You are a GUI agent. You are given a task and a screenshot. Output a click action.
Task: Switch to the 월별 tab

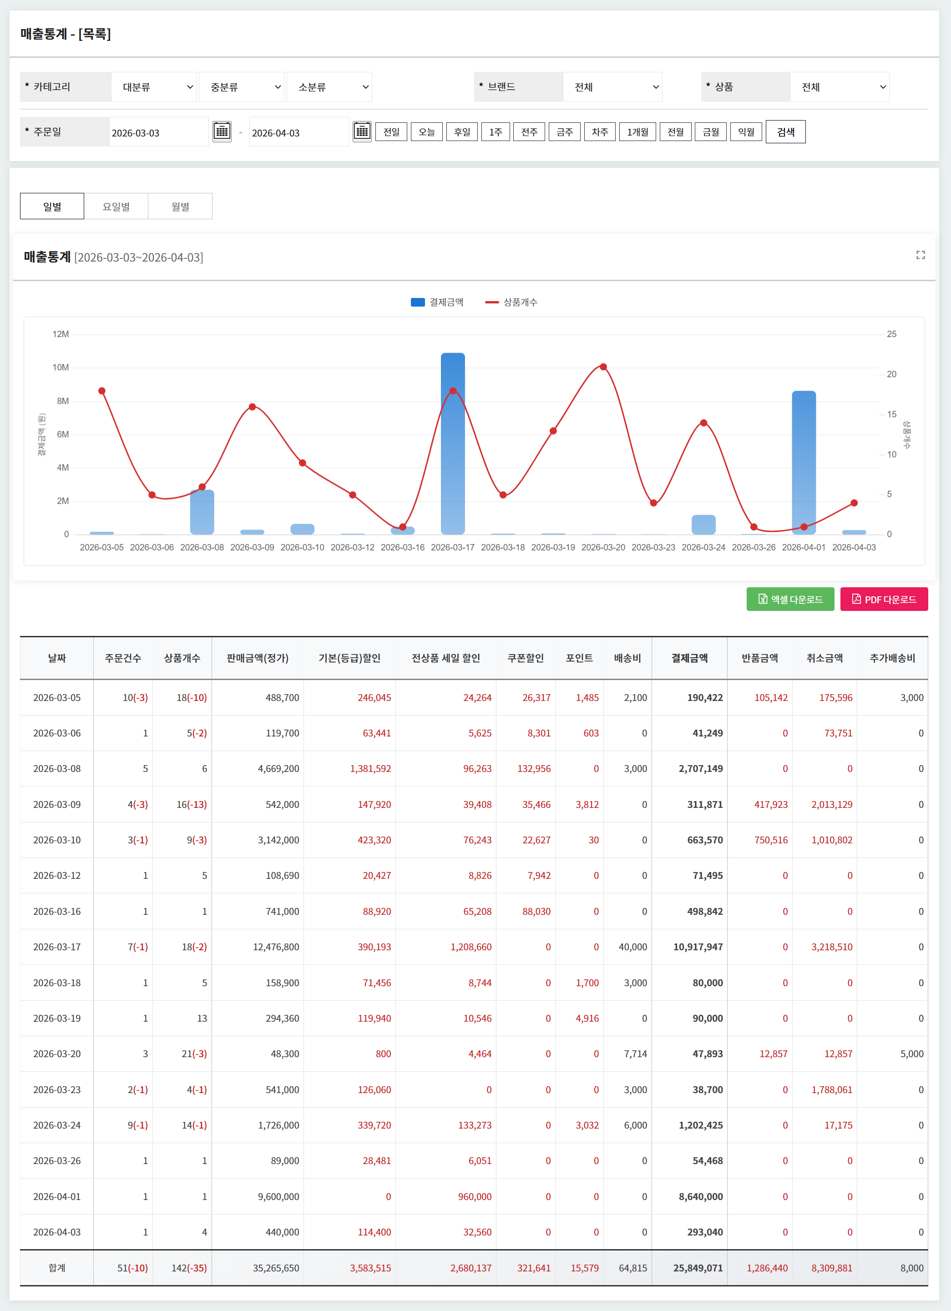(x=180, y=207)
